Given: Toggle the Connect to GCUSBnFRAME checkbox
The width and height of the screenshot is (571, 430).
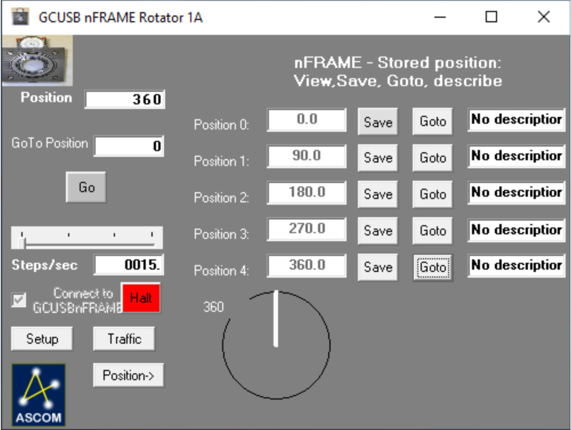Looking at the screenshot, I should pyautogui.click(x=20, y=300).
